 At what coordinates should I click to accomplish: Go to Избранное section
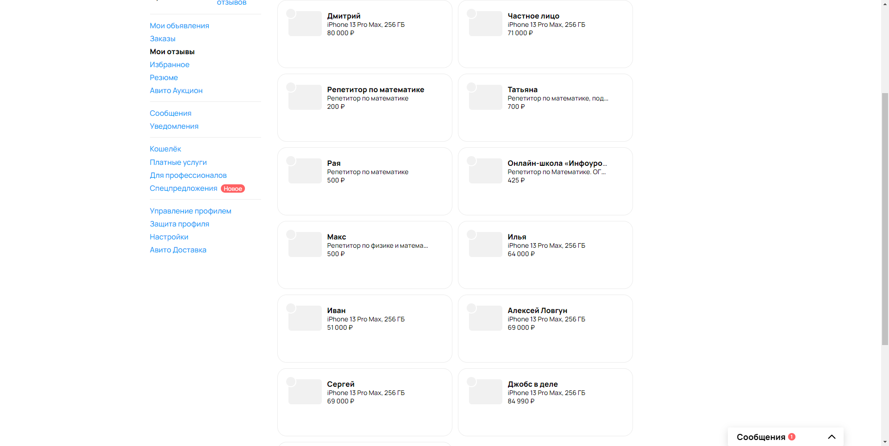169,64
